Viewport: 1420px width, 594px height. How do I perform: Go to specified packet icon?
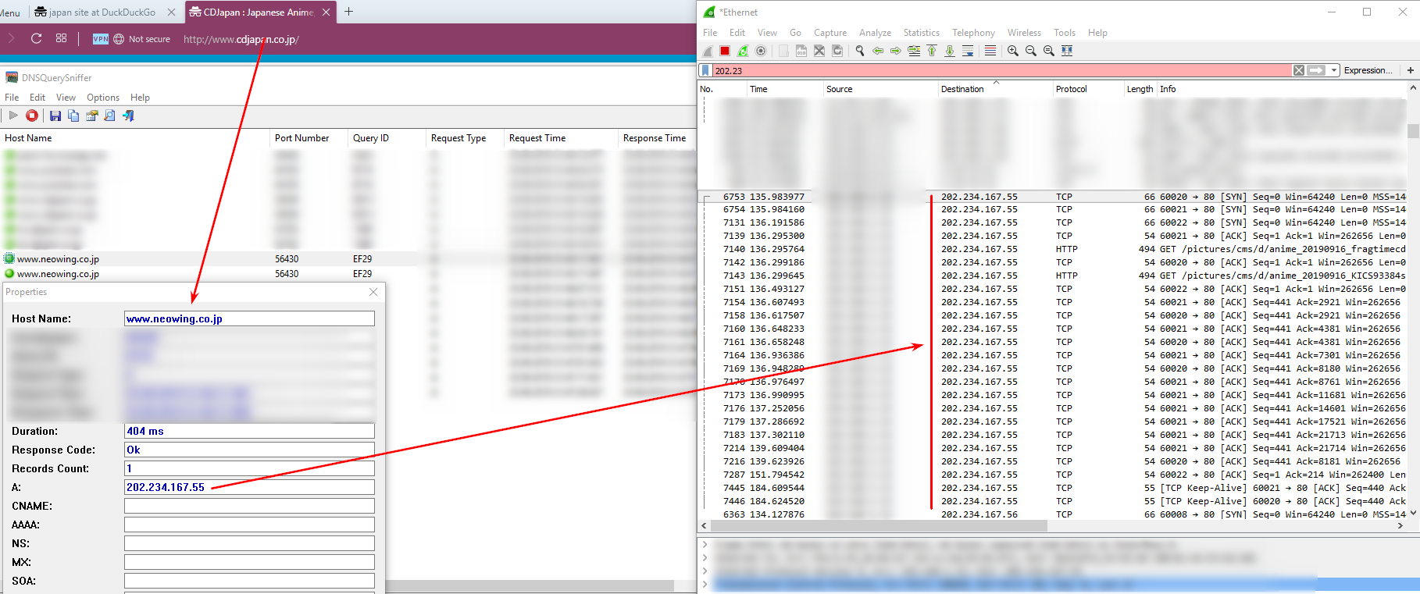tap(914, 51)
